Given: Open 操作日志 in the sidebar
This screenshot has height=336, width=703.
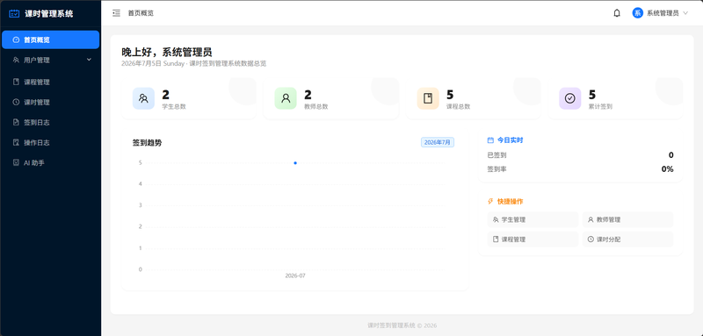Looking at the screenshot, I should coord(51,143).
